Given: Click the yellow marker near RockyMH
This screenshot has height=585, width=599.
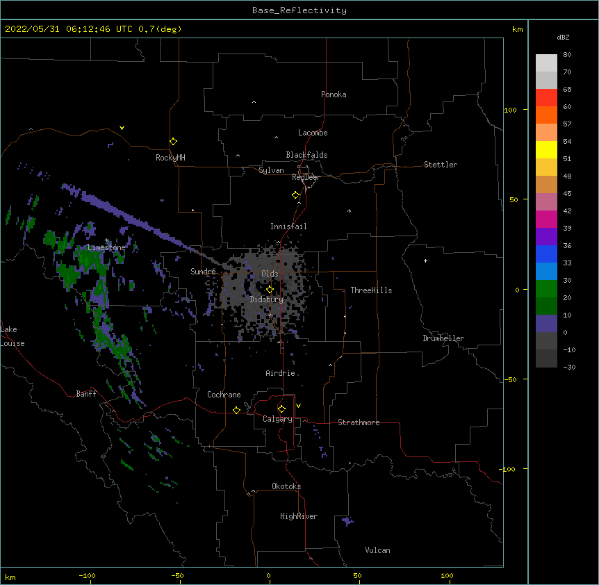Looking at the screenshot, I should 173,141.
